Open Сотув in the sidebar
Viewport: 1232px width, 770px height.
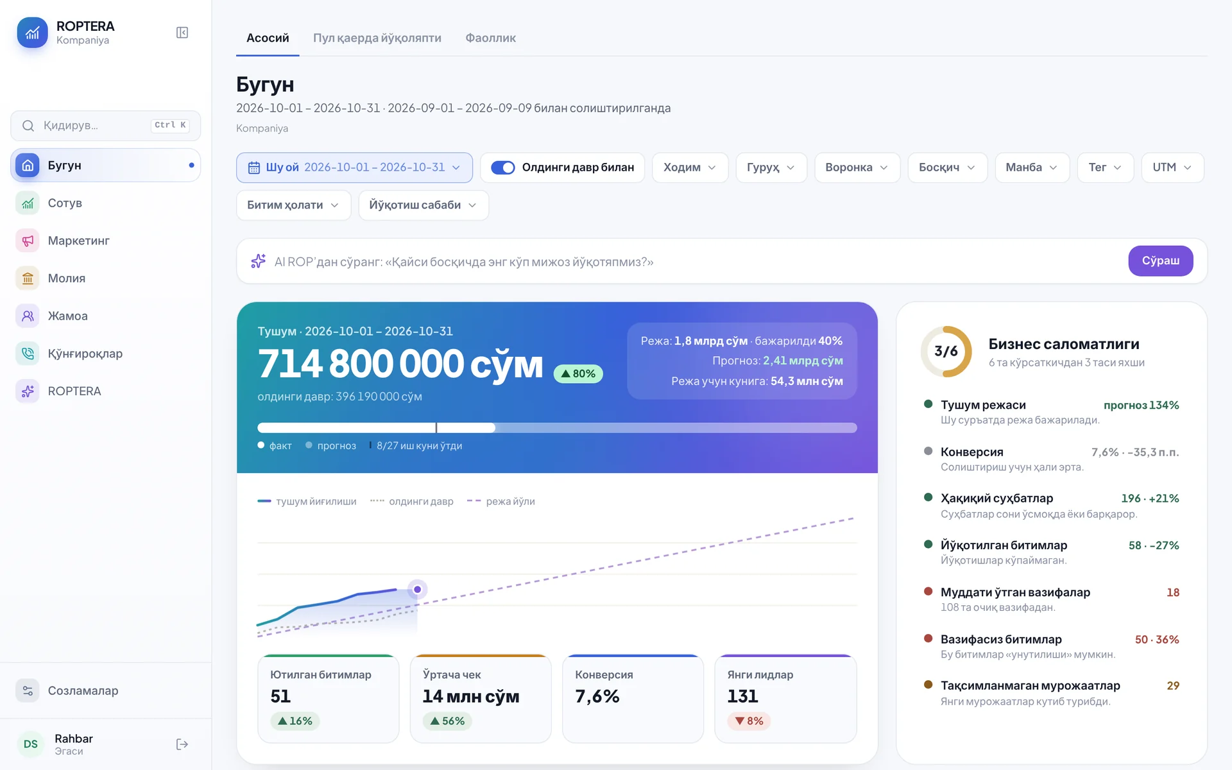pos(105,203)
